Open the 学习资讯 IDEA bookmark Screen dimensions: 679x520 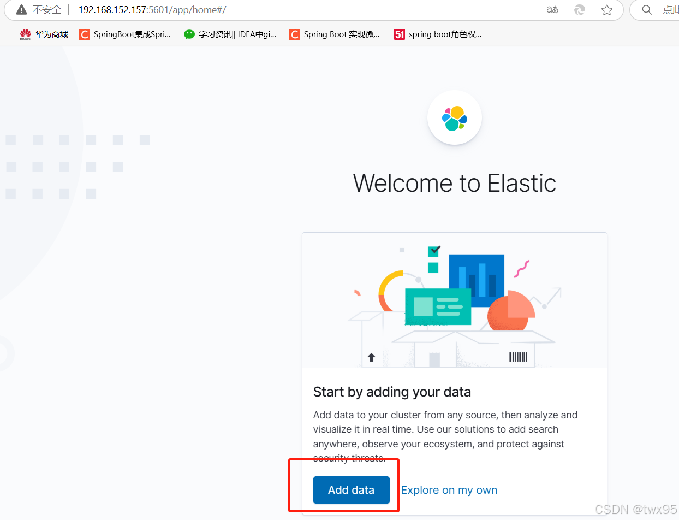[237, 34]
